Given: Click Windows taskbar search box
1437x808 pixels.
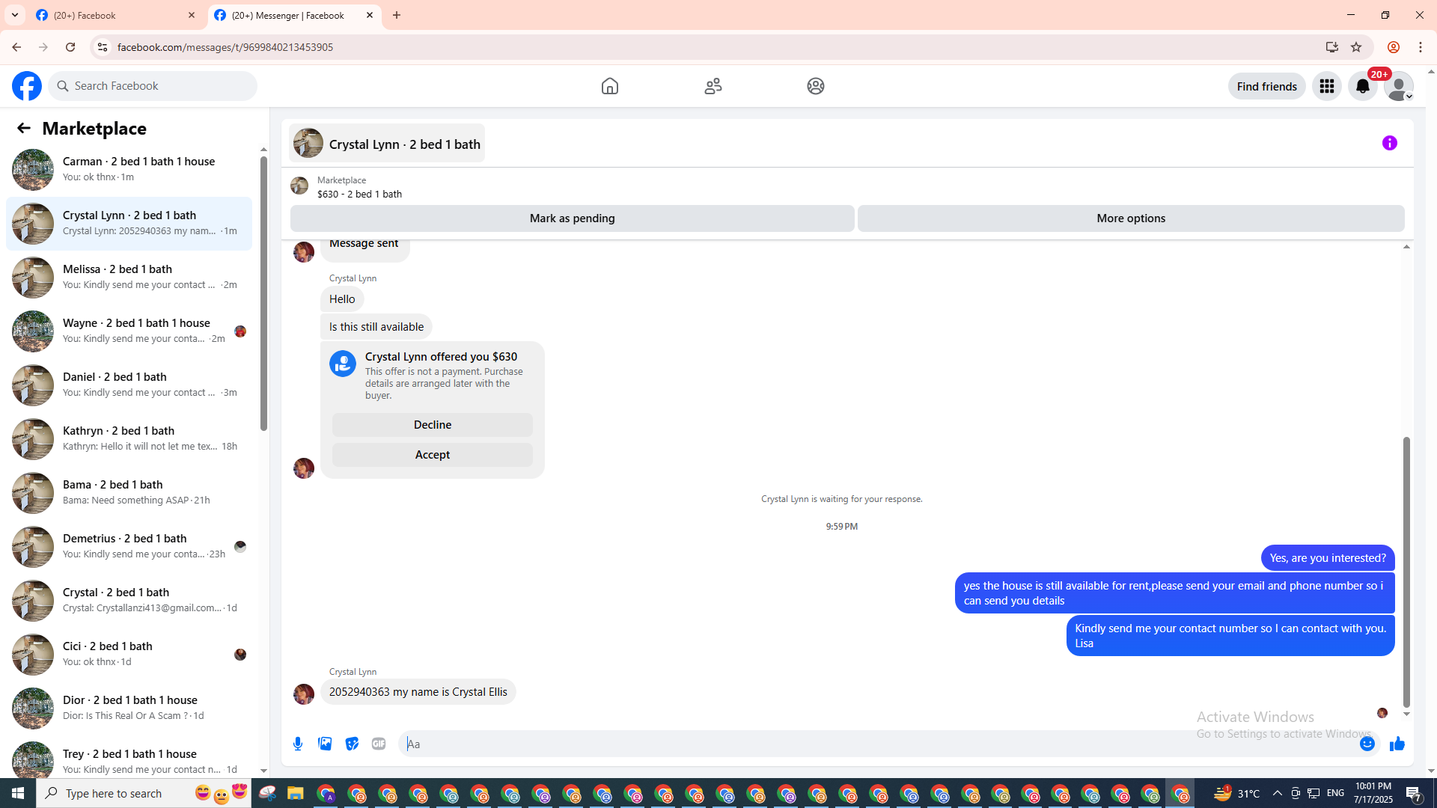Looking at the screenshot, I should pos(142,793).
